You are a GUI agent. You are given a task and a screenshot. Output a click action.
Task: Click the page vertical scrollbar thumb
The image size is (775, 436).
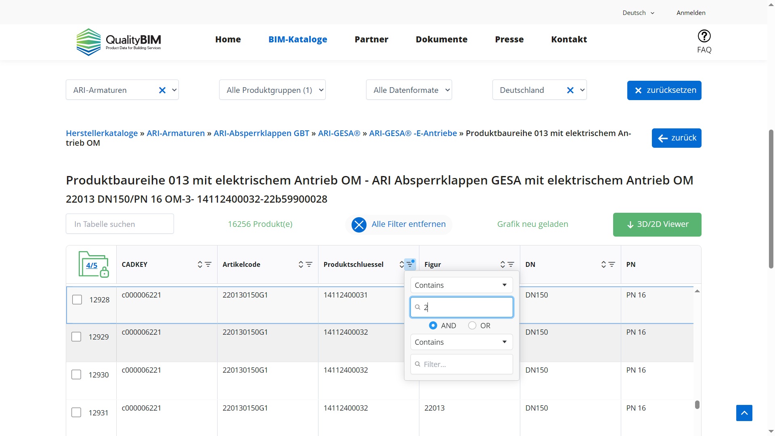click(x=771, y=199)
